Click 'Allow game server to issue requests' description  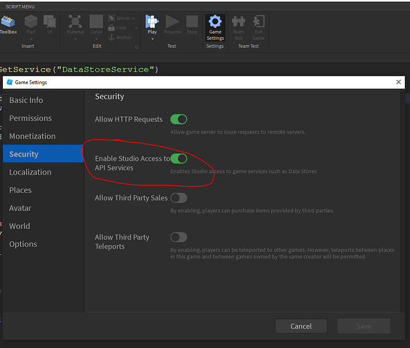point(237,132)
